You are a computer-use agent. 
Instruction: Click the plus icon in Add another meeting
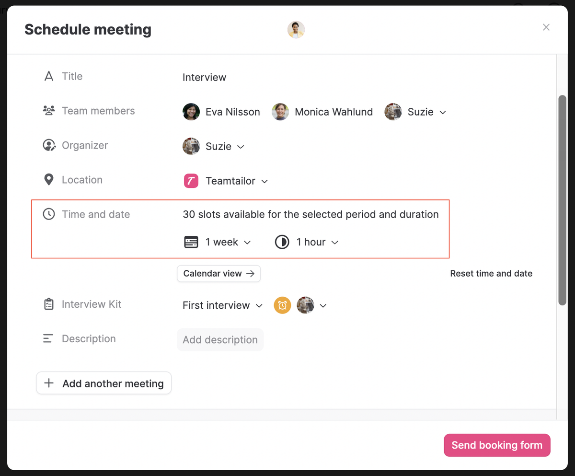coord(49,383)
